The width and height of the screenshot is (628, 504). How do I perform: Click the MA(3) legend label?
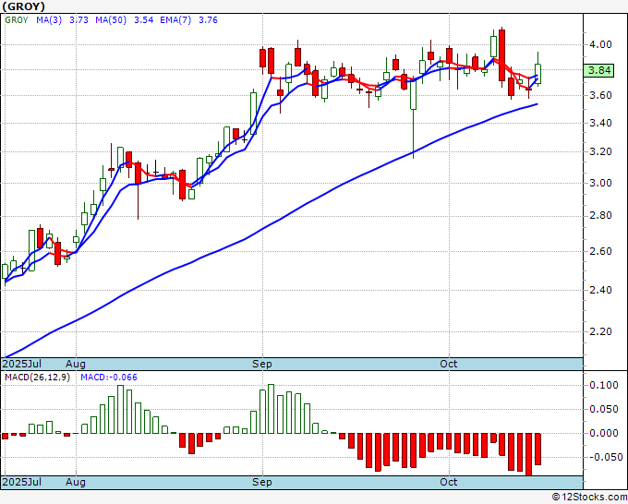(x=49, y=20)
